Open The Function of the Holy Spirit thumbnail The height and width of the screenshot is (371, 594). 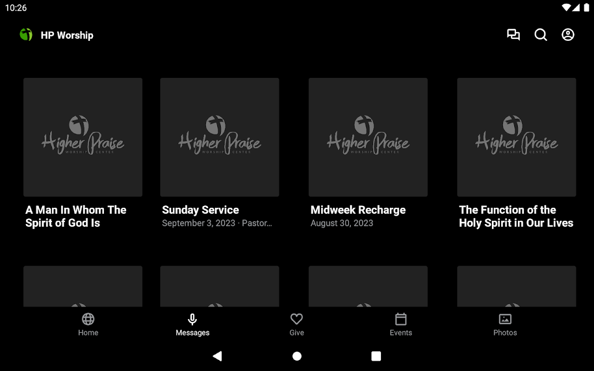point(517,137)
